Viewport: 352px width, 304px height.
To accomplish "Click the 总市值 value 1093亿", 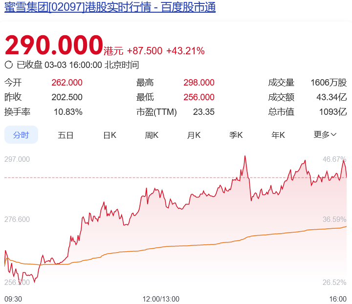I will click(333, 112).
